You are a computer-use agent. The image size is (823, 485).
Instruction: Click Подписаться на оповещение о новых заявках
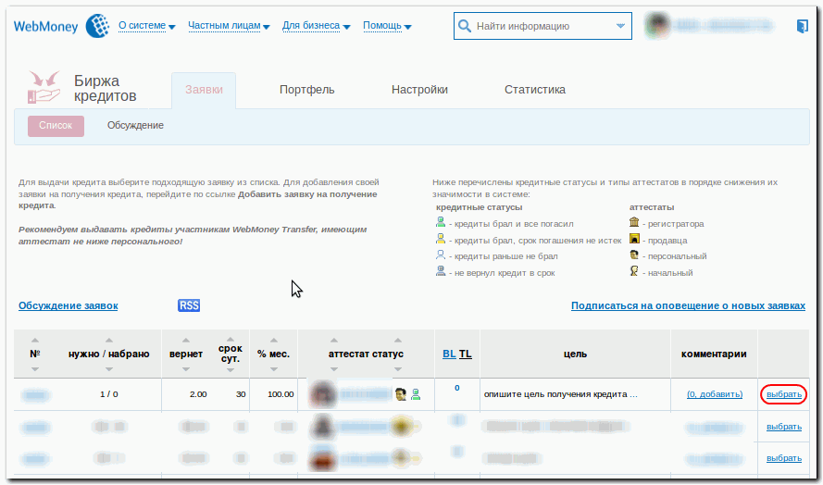[688, 305]
